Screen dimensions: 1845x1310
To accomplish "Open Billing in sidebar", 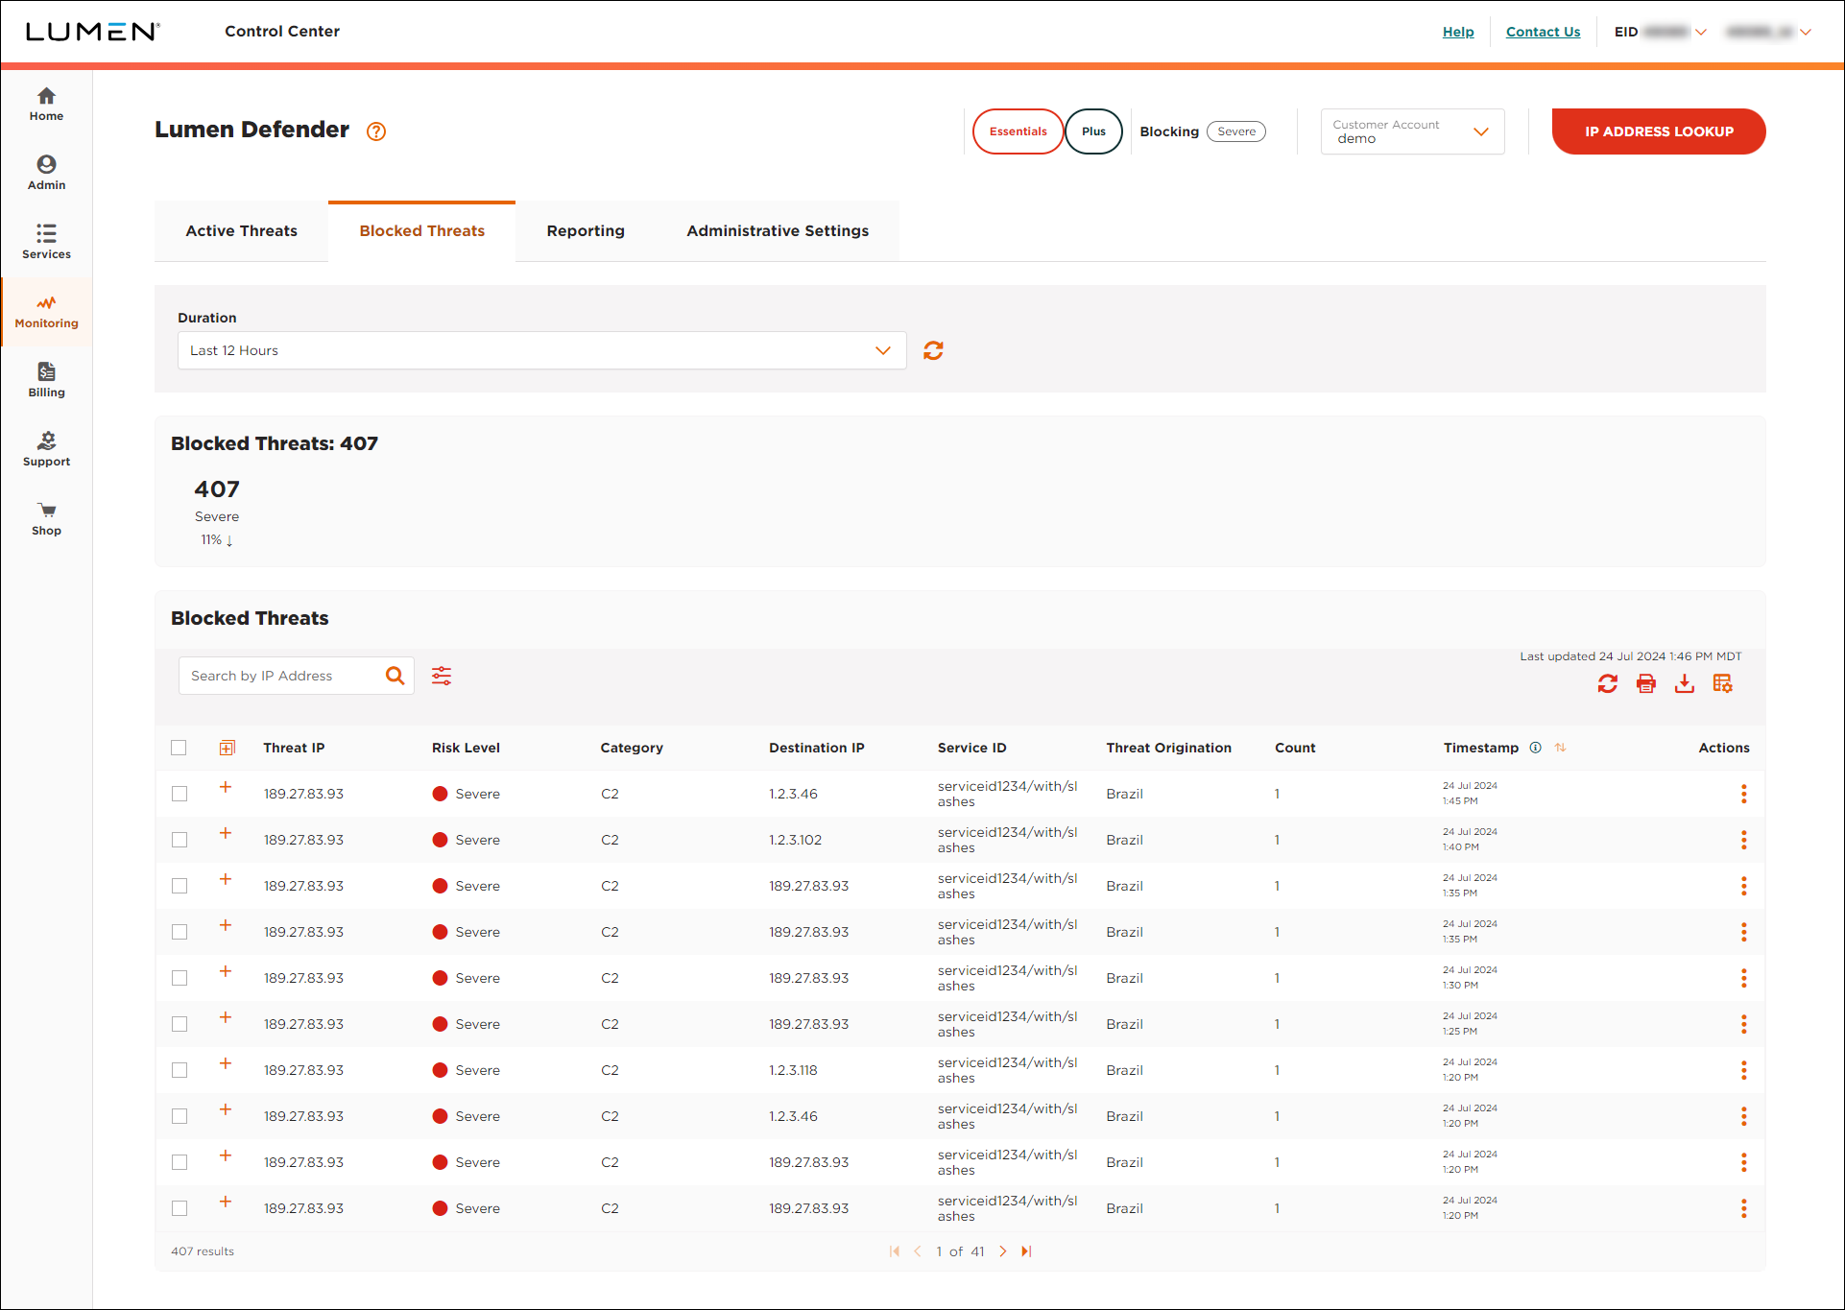I will tap(46, 381).
